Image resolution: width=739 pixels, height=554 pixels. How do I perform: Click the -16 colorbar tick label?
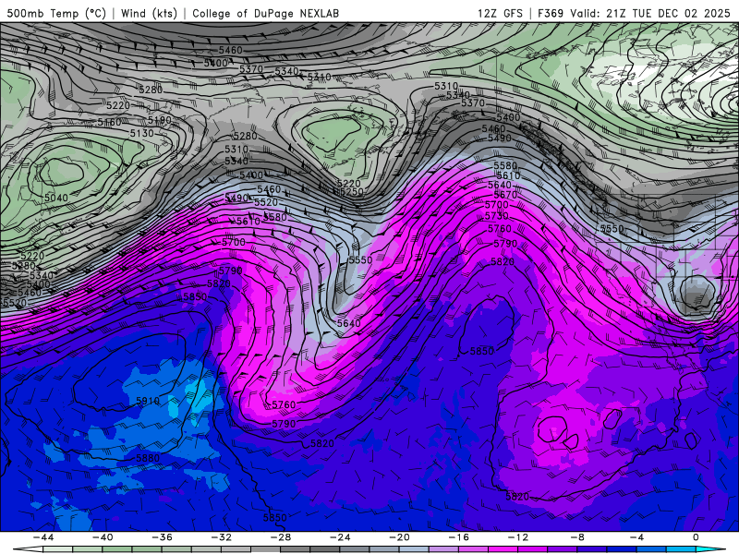(459, 537)
